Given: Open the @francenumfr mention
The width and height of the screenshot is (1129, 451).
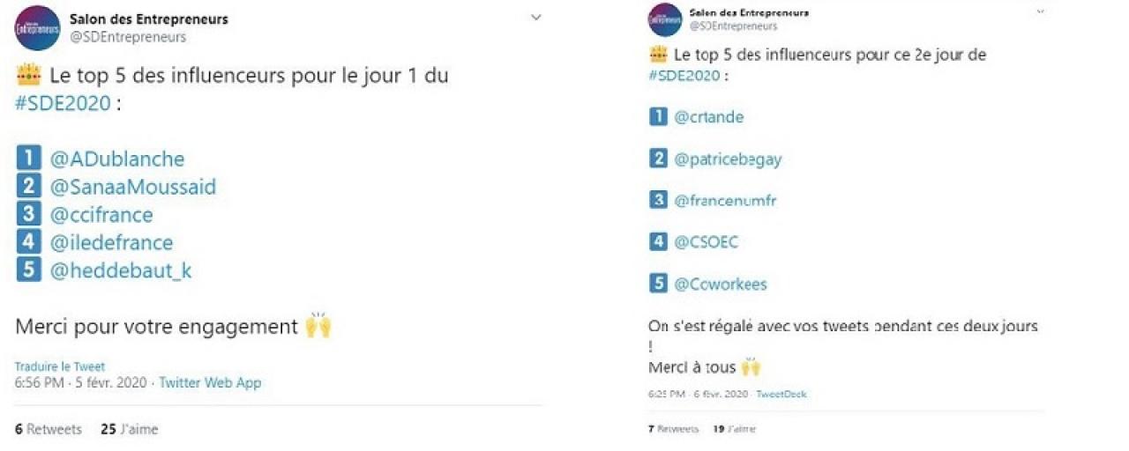Looking at the screenshot, I should (x=725, y=201).
